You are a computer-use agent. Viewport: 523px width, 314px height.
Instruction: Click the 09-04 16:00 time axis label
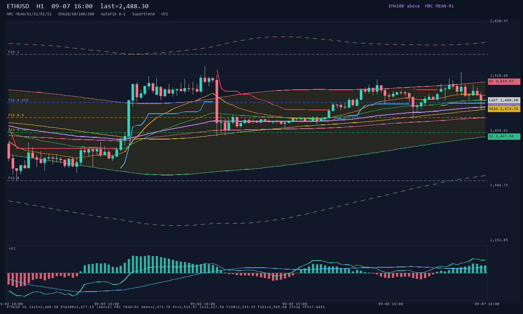tap(203, 304)
